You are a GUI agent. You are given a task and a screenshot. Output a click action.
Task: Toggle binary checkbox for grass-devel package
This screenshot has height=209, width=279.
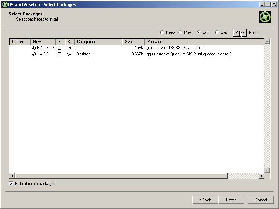point(59,48)
